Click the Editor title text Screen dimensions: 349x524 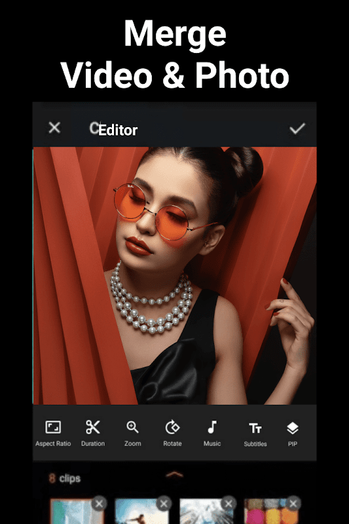coord(118,130)
